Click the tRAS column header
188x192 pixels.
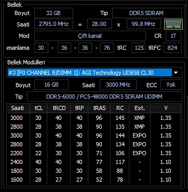click(x=99, y=108)
